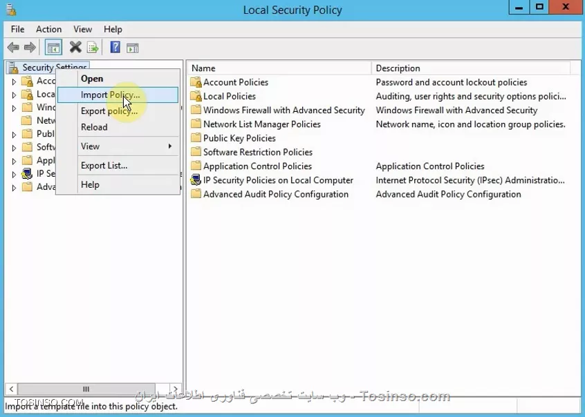Click 'Network name, icon and location' description
The image size is (585, 417).
pyautogui.click(x=470, y=124)
